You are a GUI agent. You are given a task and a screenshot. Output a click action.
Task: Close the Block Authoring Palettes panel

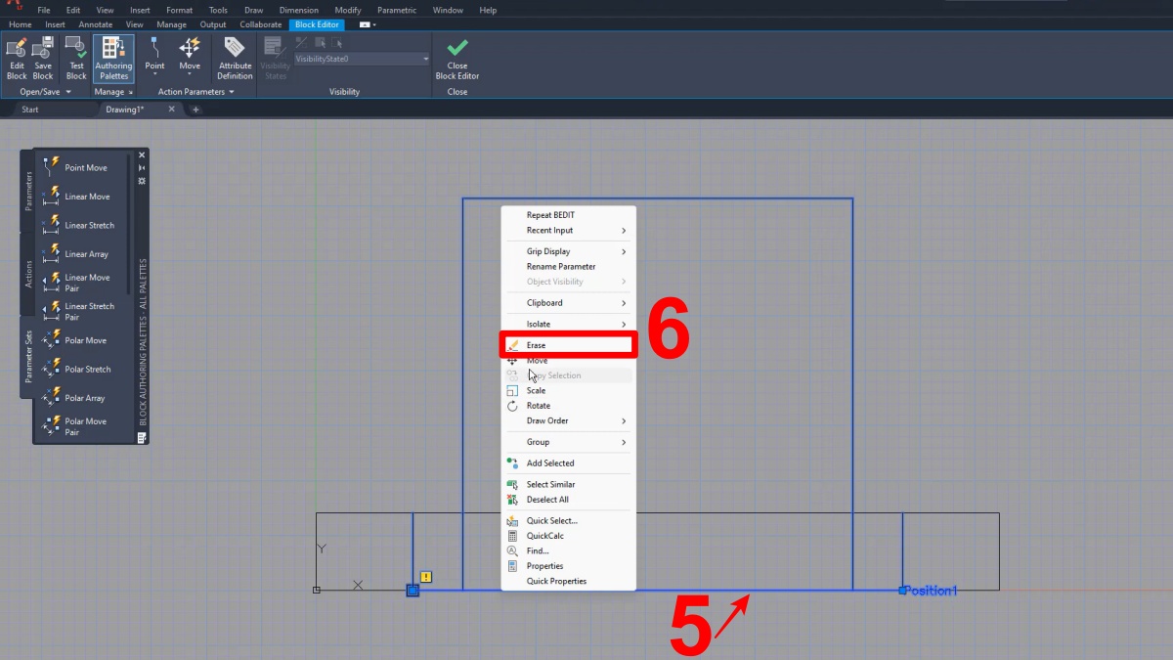tap(142, 154)
